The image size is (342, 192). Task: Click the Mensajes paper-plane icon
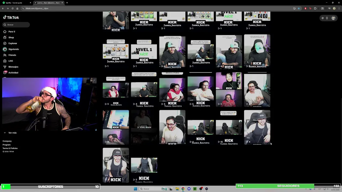coord(5,67)
